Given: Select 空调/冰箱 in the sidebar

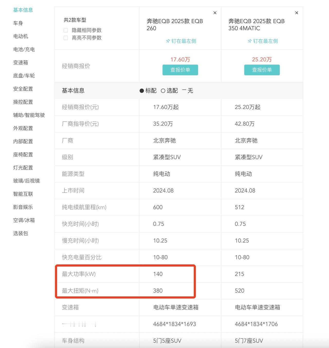Looking at the screenshot, I should tap(24, 220).
